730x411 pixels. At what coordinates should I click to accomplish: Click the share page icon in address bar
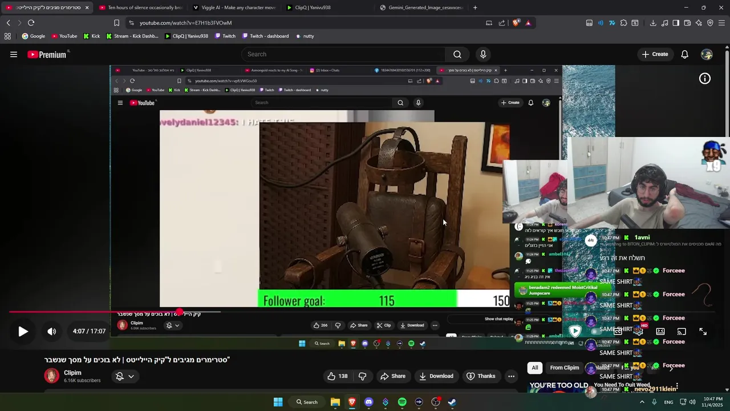(502, 23)
